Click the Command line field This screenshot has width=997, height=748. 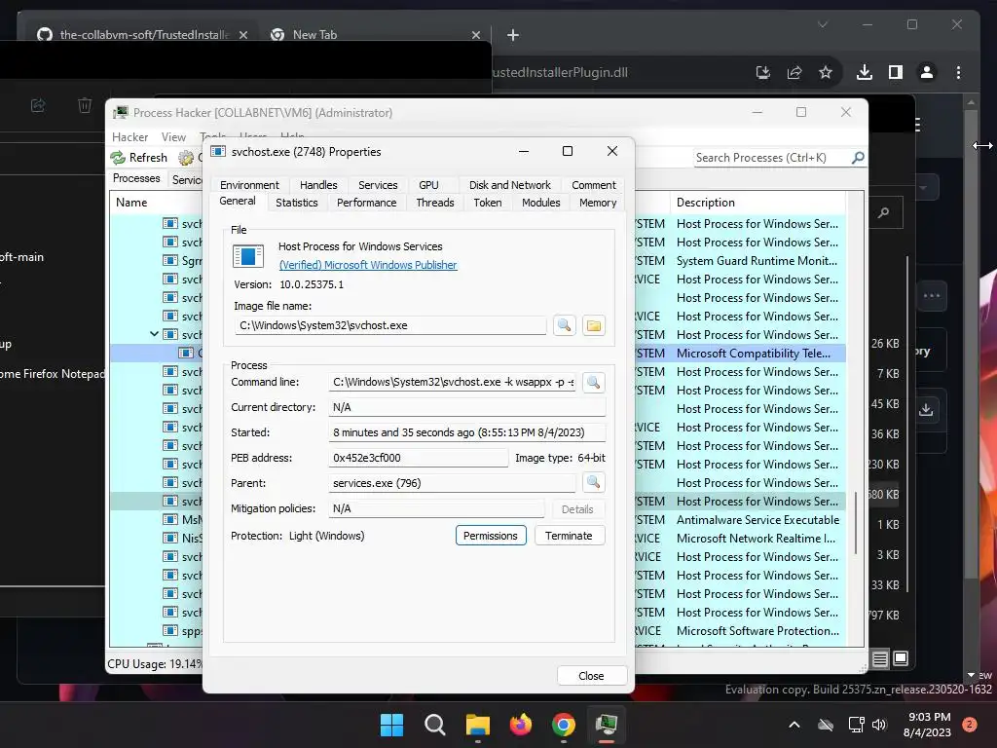pyautogui.click(x=452, y=382)
